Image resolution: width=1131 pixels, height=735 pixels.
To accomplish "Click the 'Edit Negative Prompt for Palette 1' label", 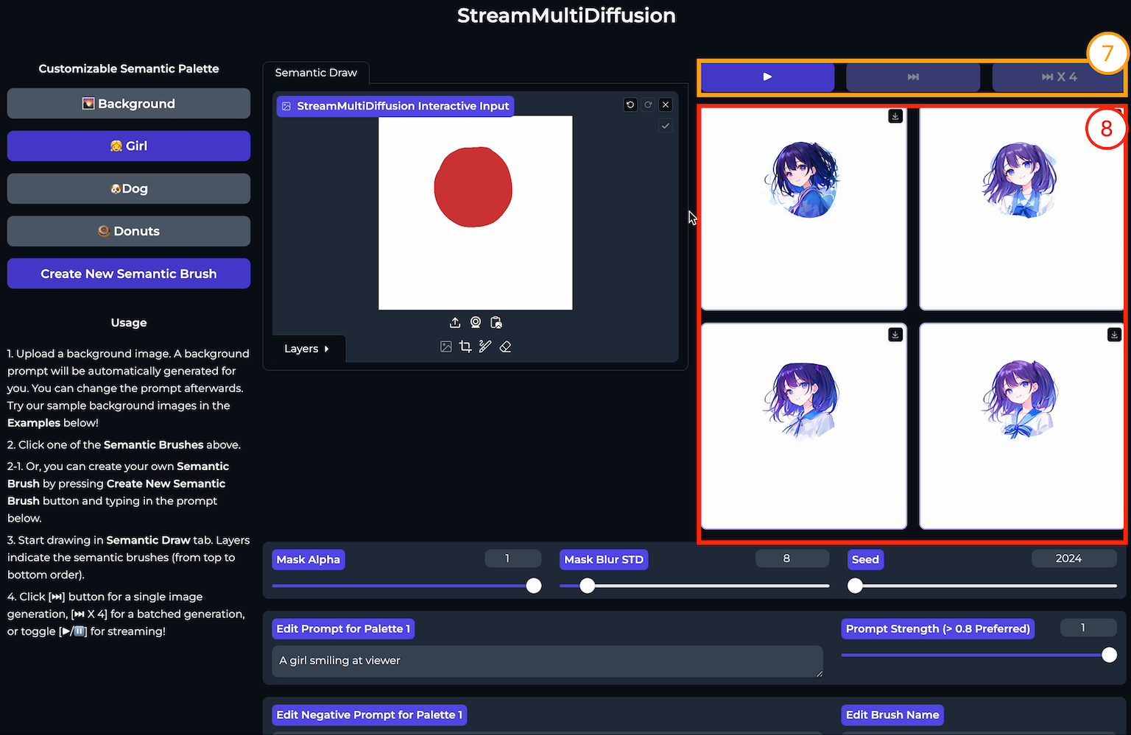I will tap(370, 714).
